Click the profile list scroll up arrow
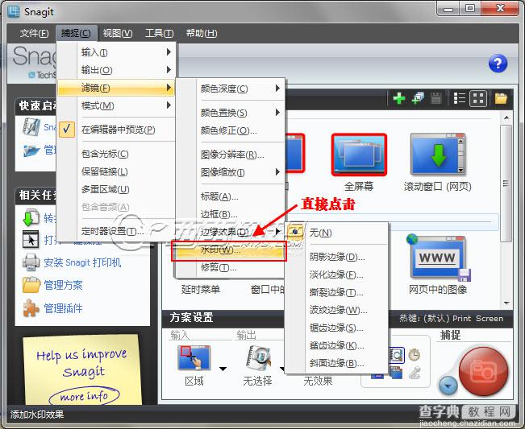The height and width of the screenshot is (429, 525). [x=506, y=118]
